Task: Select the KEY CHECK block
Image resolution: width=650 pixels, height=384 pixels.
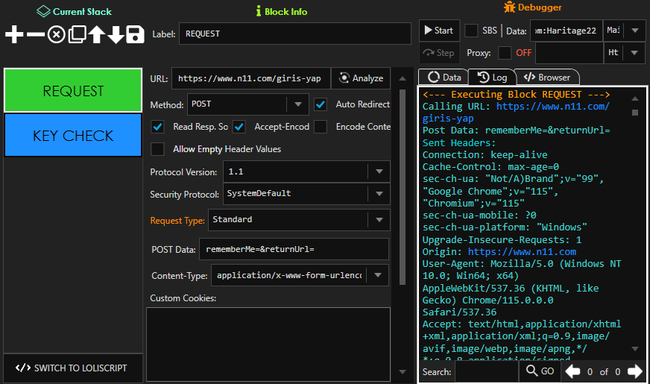Action: click(73, 136)
